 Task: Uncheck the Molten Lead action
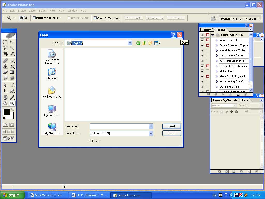pos(202,71)
